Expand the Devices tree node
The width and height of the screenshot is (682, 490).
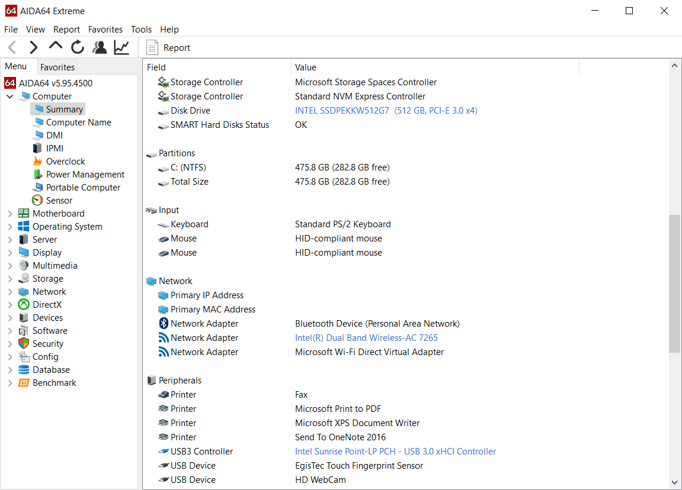tap(10, 318)
